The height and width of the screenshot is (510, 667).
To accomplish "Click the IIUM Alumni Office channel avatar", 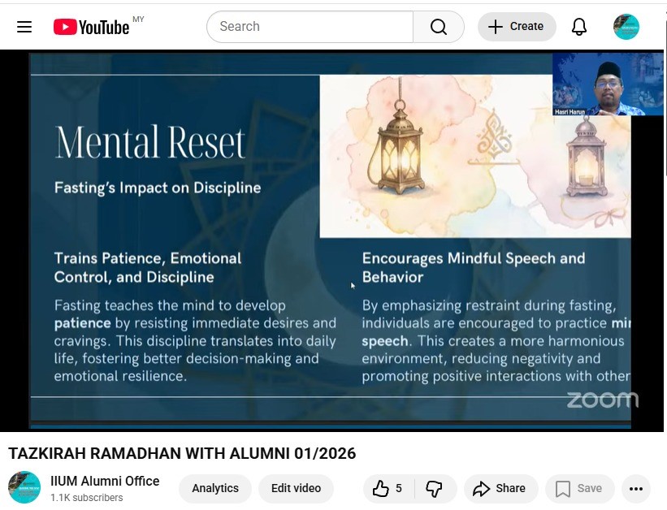I will point(24,487).
